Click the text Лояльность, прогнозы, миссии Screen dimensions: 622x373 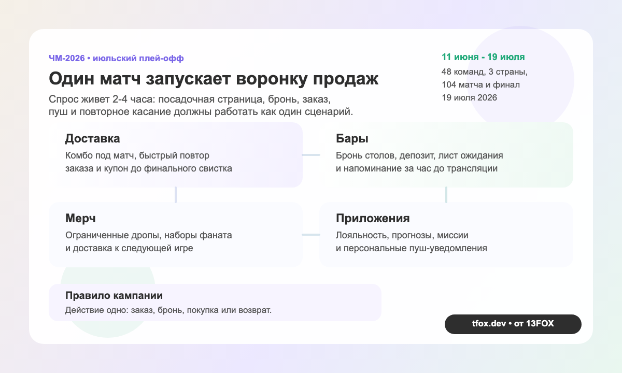click(402, 235)
